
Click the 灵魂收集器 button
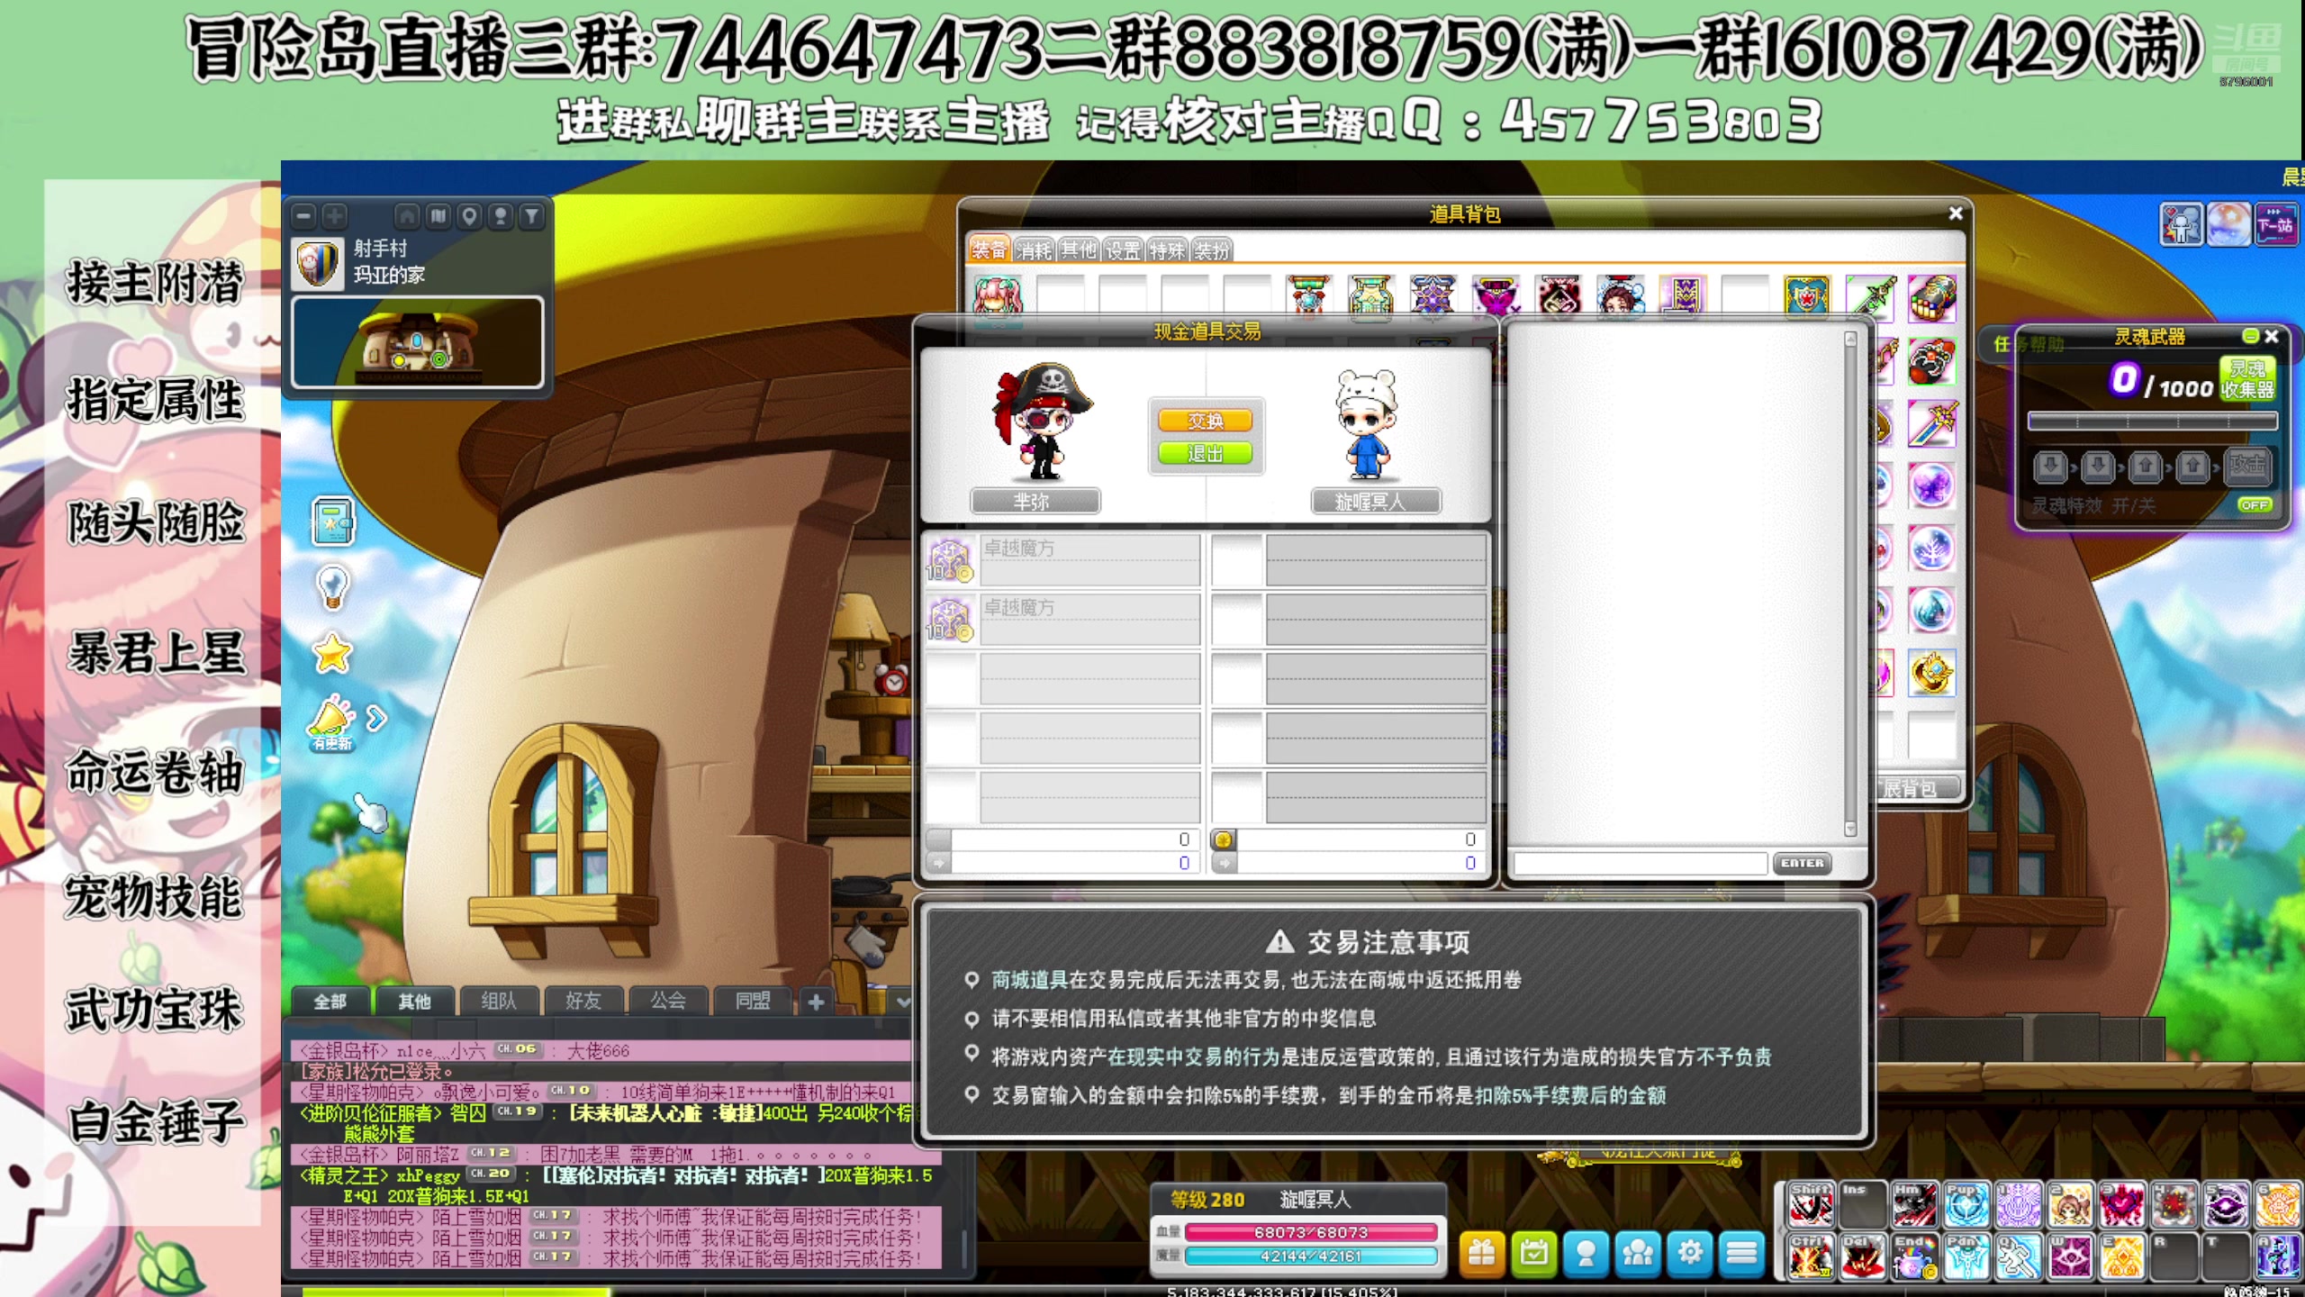point(2247,379)
